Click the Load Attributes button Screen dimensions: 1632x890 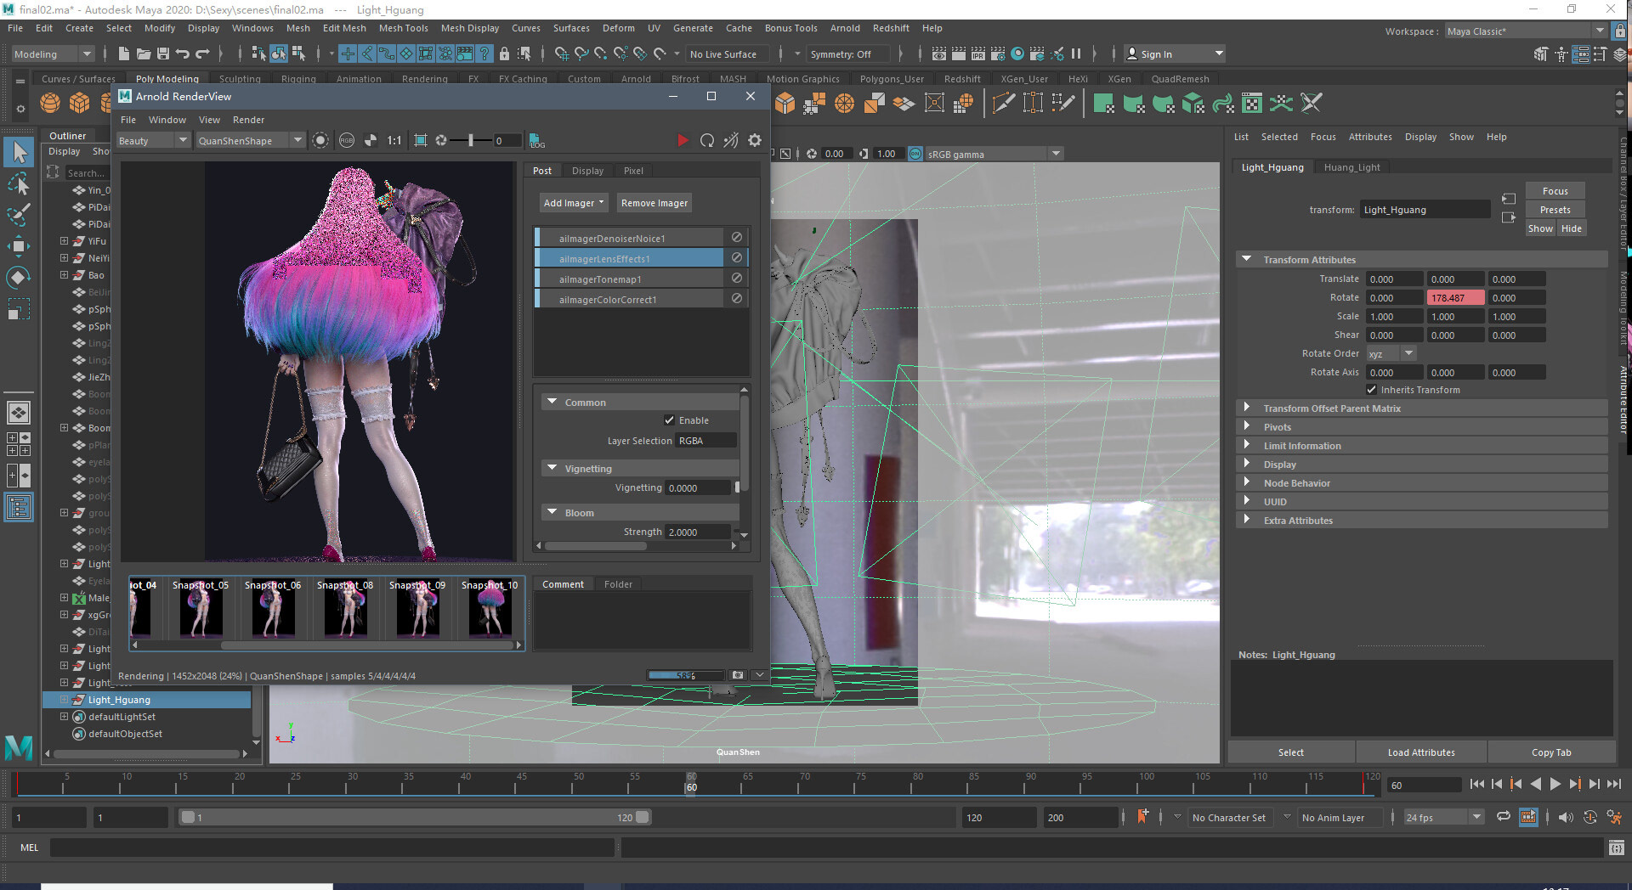pyautogui.click(x=1420, y=752)
